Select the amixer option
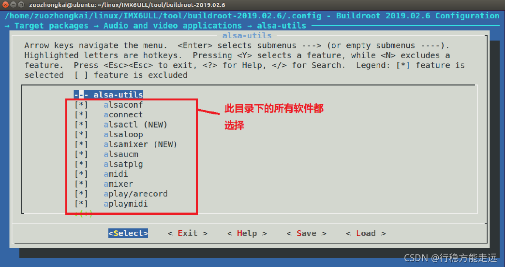This screenshot has width=505, height=267. tap(118, 184)
